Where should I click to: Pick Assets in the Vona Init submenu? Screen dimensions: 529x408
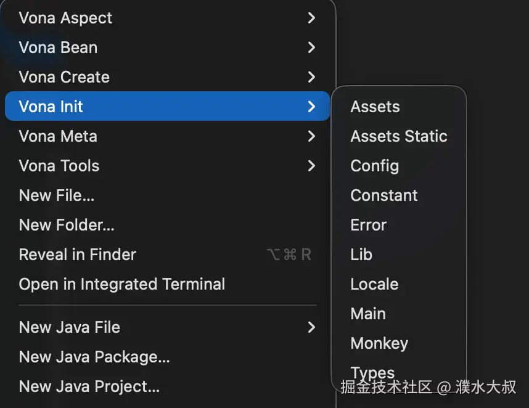(375, 107)
